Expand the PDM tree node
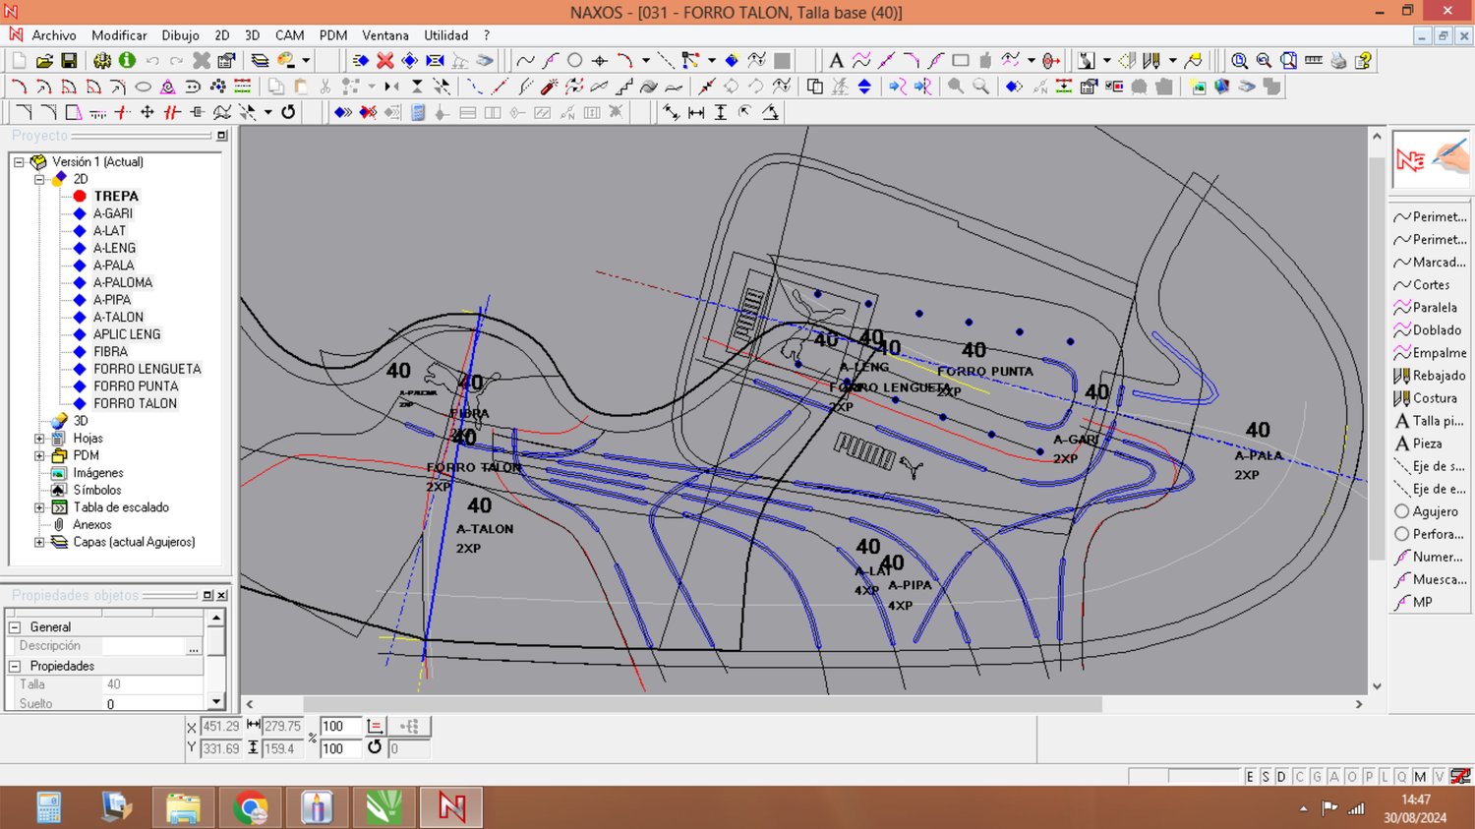1475x829 pixels. (x=39, y=456)
